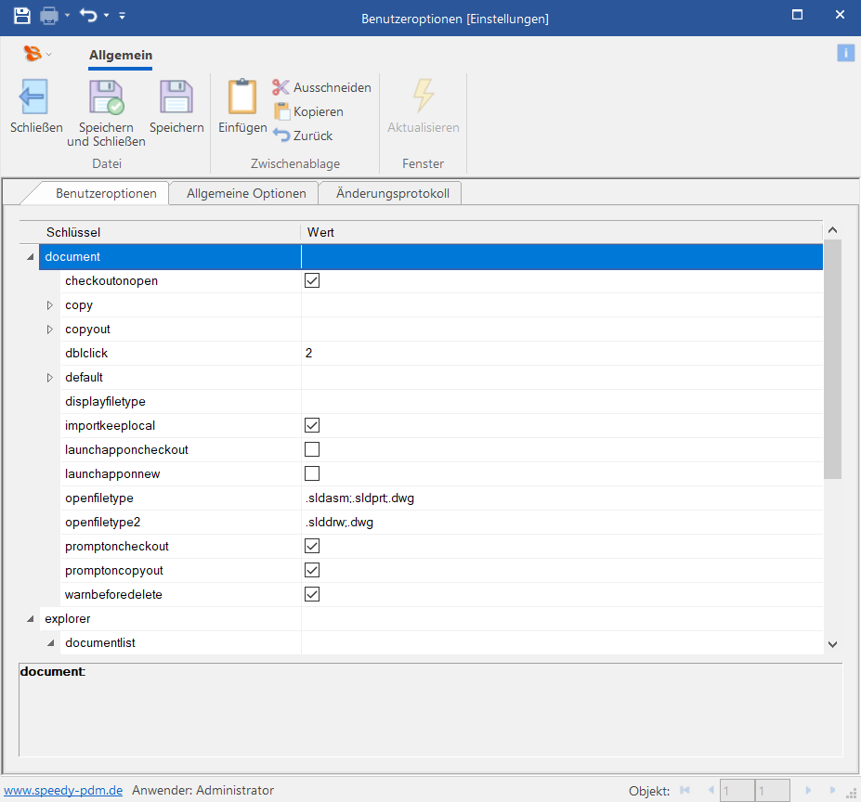
Task: Click the Schließen back-arrow icon
Action: point(35,97)
